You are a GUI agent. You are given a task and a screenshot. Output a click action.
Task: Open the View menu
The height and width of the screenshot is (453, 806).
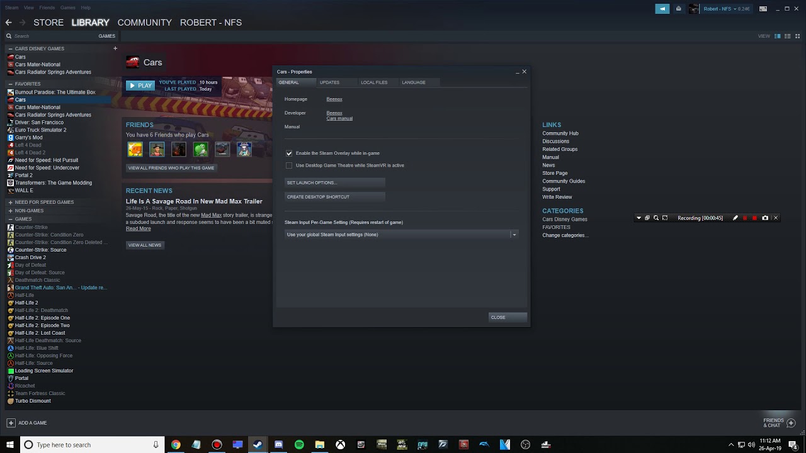coord(29,8)
